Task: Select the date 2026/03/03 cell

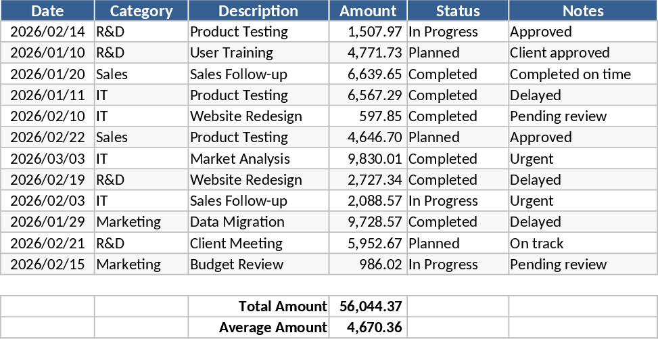Action: click(x=47, y=159)
